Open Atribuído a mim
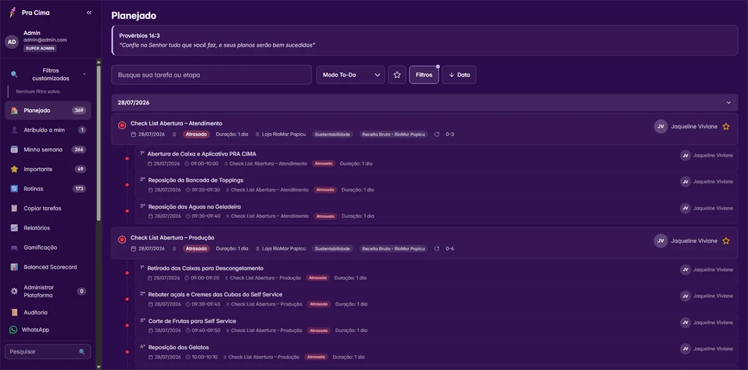This screenshot has width=748, height=370. click(48, 130)
